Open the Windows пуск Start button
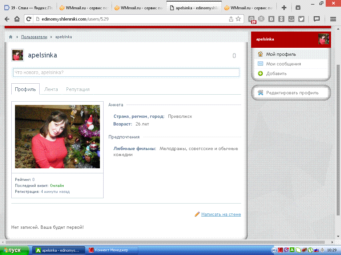This screenshot has width=341, height=255. click(x=14, y=250)
